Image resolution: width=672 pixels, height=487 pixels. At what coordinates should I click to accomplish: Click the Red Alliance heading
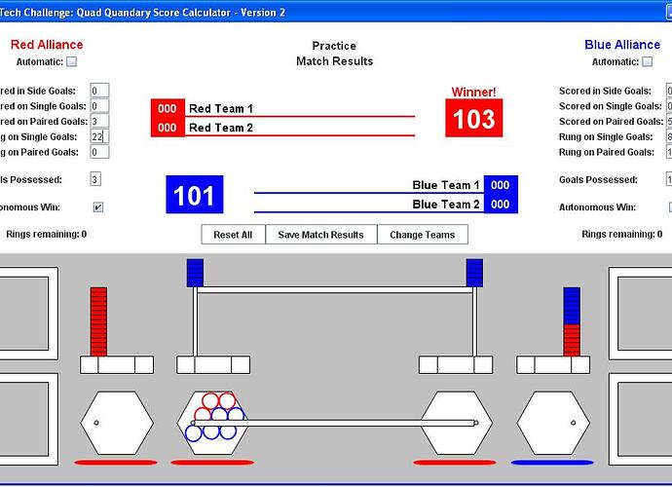pos(47,45)
